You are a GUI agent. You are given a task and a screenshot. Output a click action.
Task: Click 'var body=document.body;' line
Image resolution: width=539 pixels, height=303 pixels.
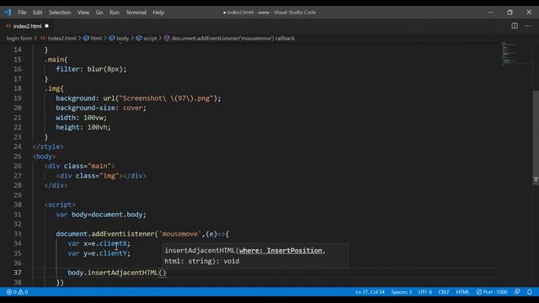pos(101,215)
